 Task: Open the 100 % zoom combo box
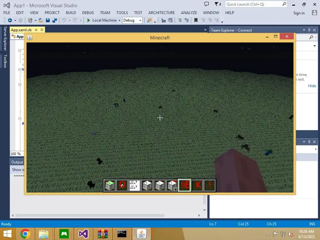click(17, 154)
